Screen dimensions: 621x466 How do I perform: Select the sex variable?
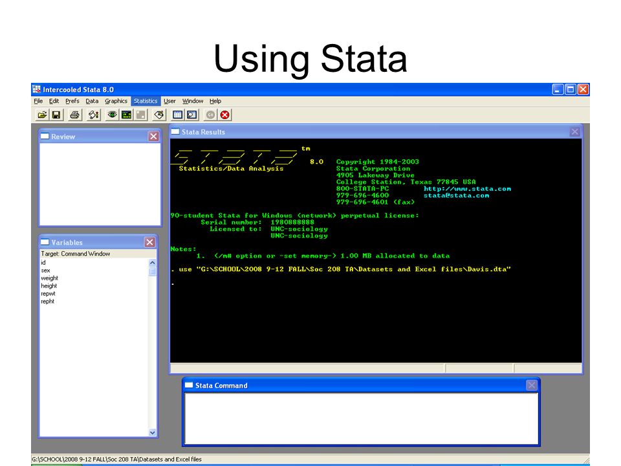(x=45, y=271)
